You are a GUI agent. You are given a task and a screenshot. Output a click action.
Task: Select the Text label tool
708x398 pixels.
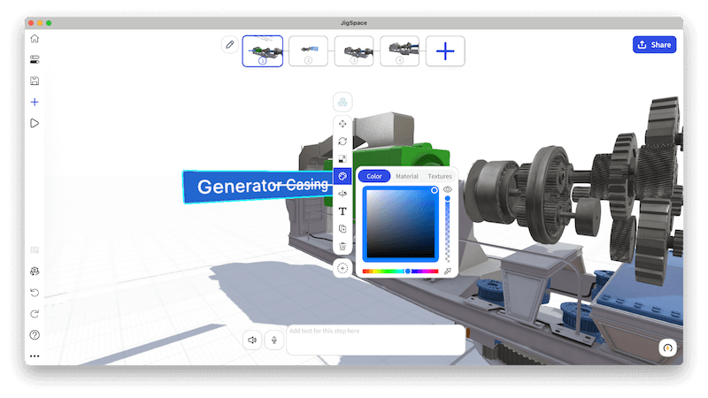[x=342, y=211]
